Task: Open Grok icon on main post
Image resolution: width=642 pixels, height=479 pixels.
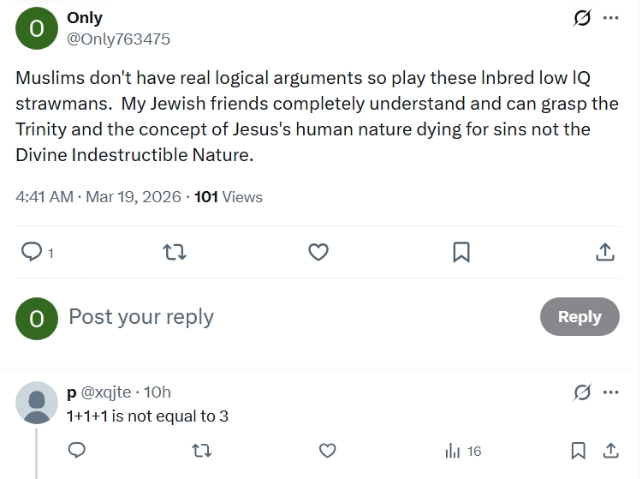Action: point(582,18)
